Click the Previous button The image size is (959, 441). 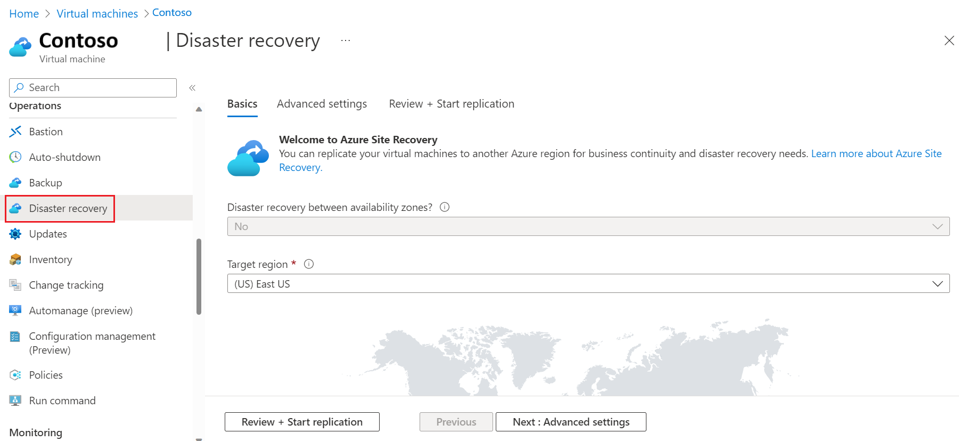[456, 422]
